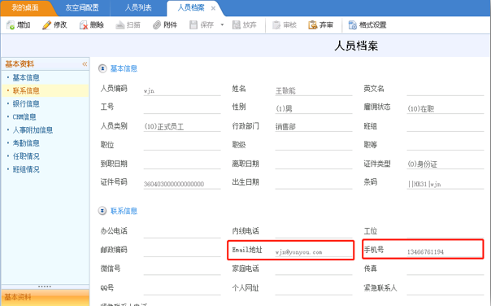Click the 班组 input field

445,126
